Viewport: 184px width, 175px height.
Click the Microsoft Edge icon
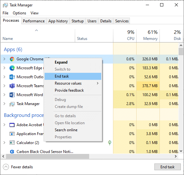pyautogui.click(x=12, y=68)
